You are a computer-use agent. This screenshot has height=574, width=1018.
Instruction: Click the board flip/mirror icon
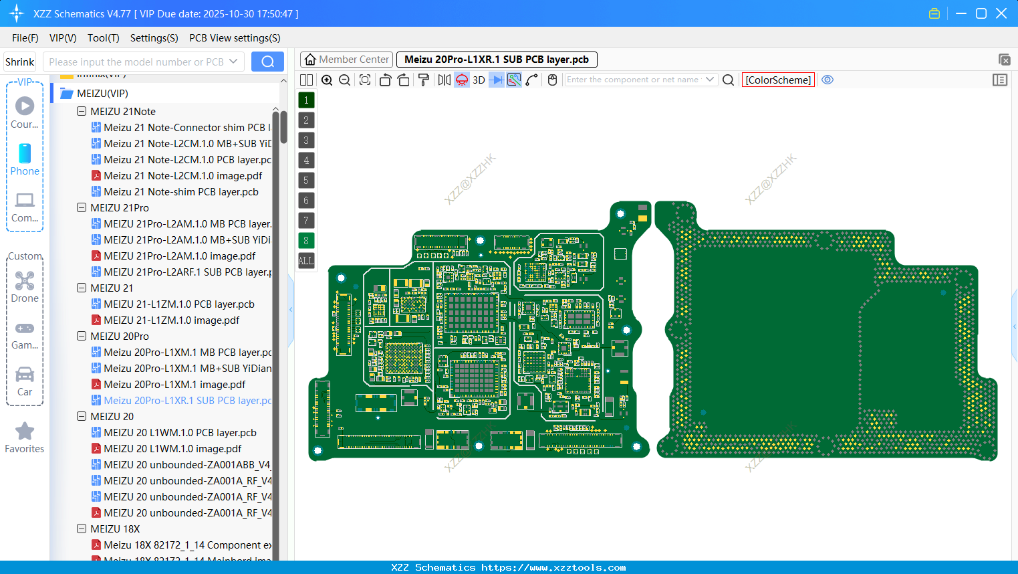(444, 80)
